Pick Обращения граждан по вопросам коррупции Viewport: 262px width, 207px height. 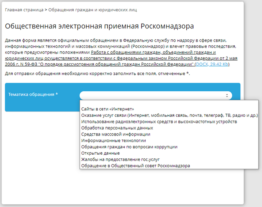(169, 147)
